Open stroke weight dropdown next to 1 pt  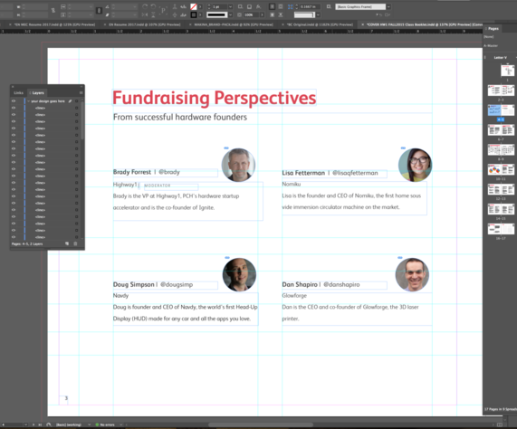click(231, 6)
